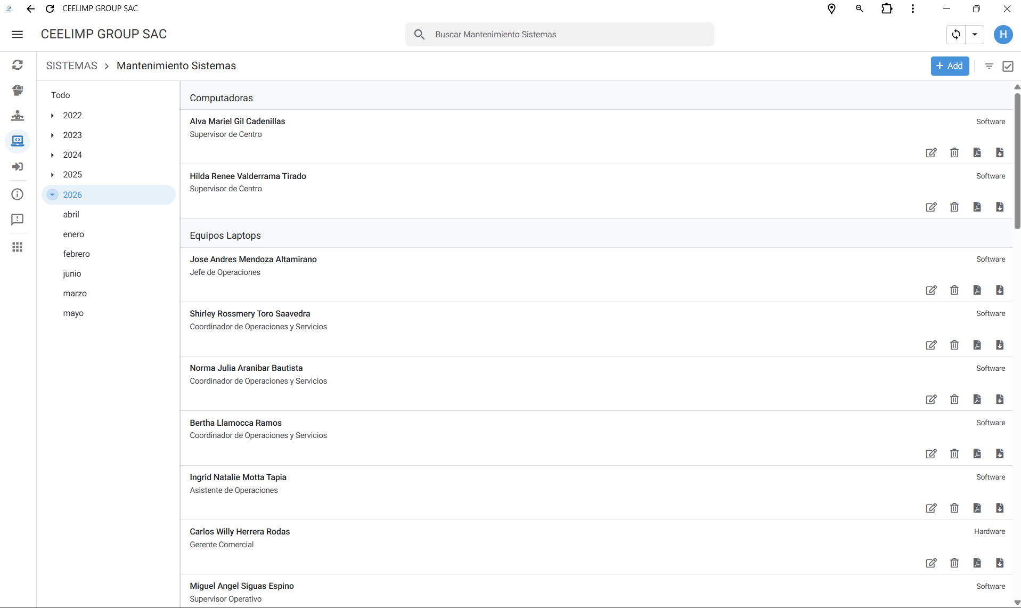Open the computer maintenance sidebar icon
The height and width of the screenshot is (608, 1021).
click(x=18, y=141)
